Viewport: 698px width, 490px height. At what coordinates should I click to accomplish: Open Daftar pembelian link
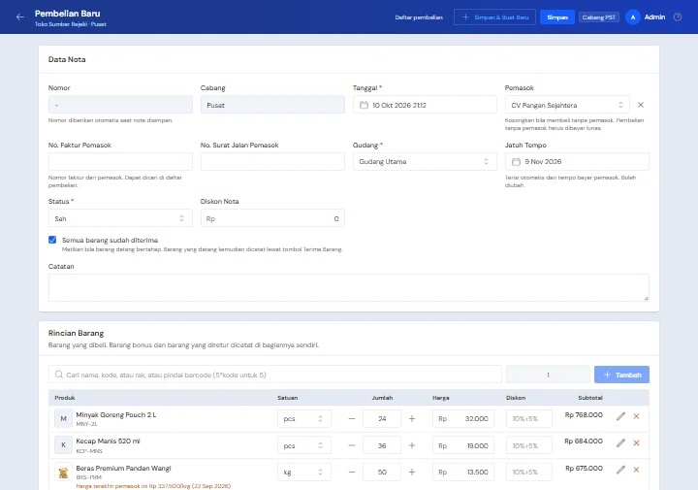tap(419, 17)
